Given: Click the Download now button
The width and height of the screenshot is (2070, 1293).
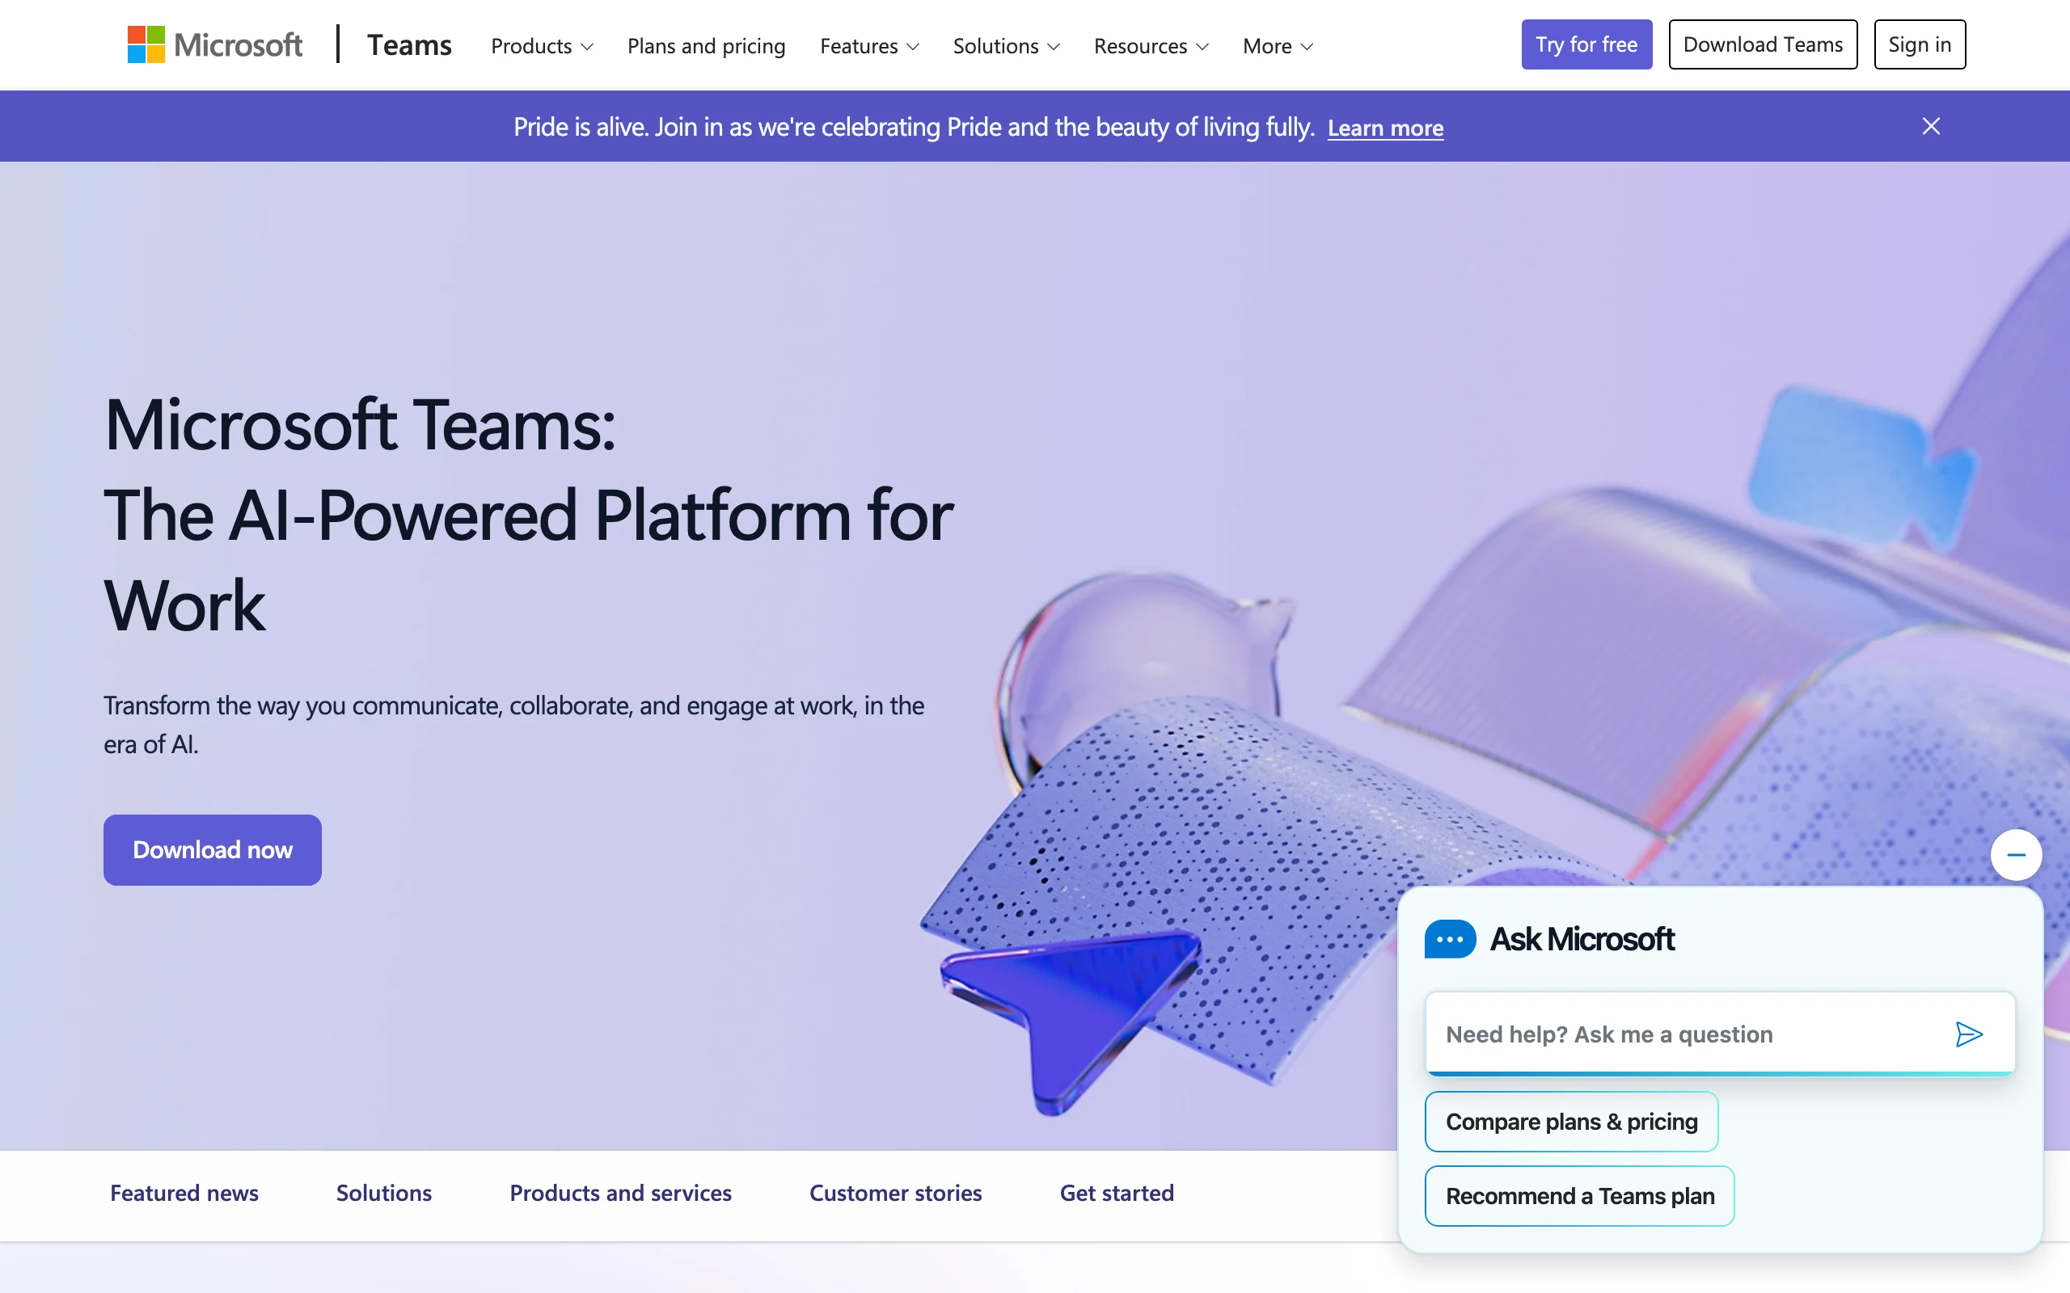Looking at the screenshot, I should (212, 849).
